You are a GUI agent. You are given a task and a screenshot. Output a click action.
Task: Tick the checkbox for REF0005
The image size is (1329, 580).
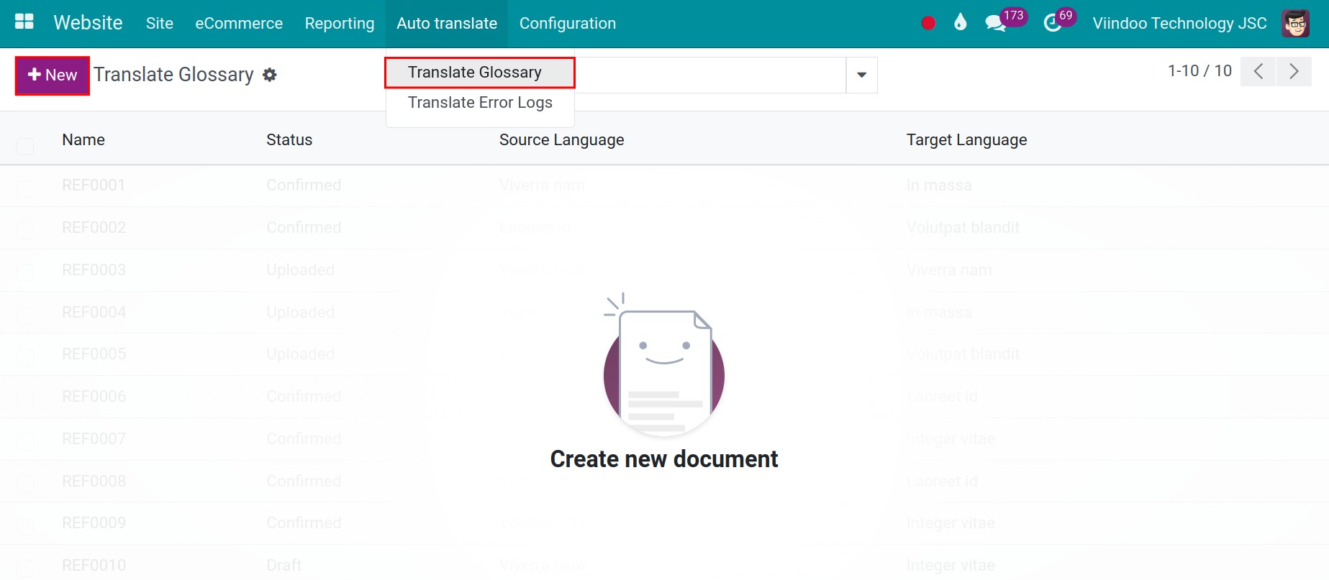tap(25, 357)
